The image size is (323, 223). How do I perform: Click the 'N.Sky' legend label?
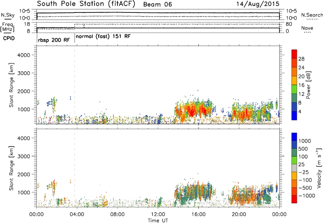(8, 15)
